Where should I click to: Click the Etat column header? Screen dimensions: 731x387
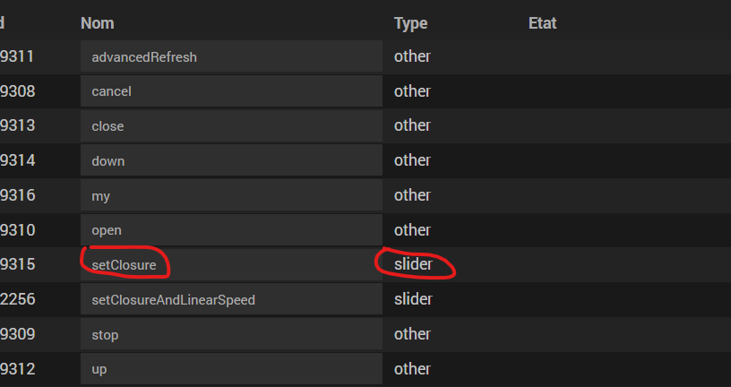(542, 23)
